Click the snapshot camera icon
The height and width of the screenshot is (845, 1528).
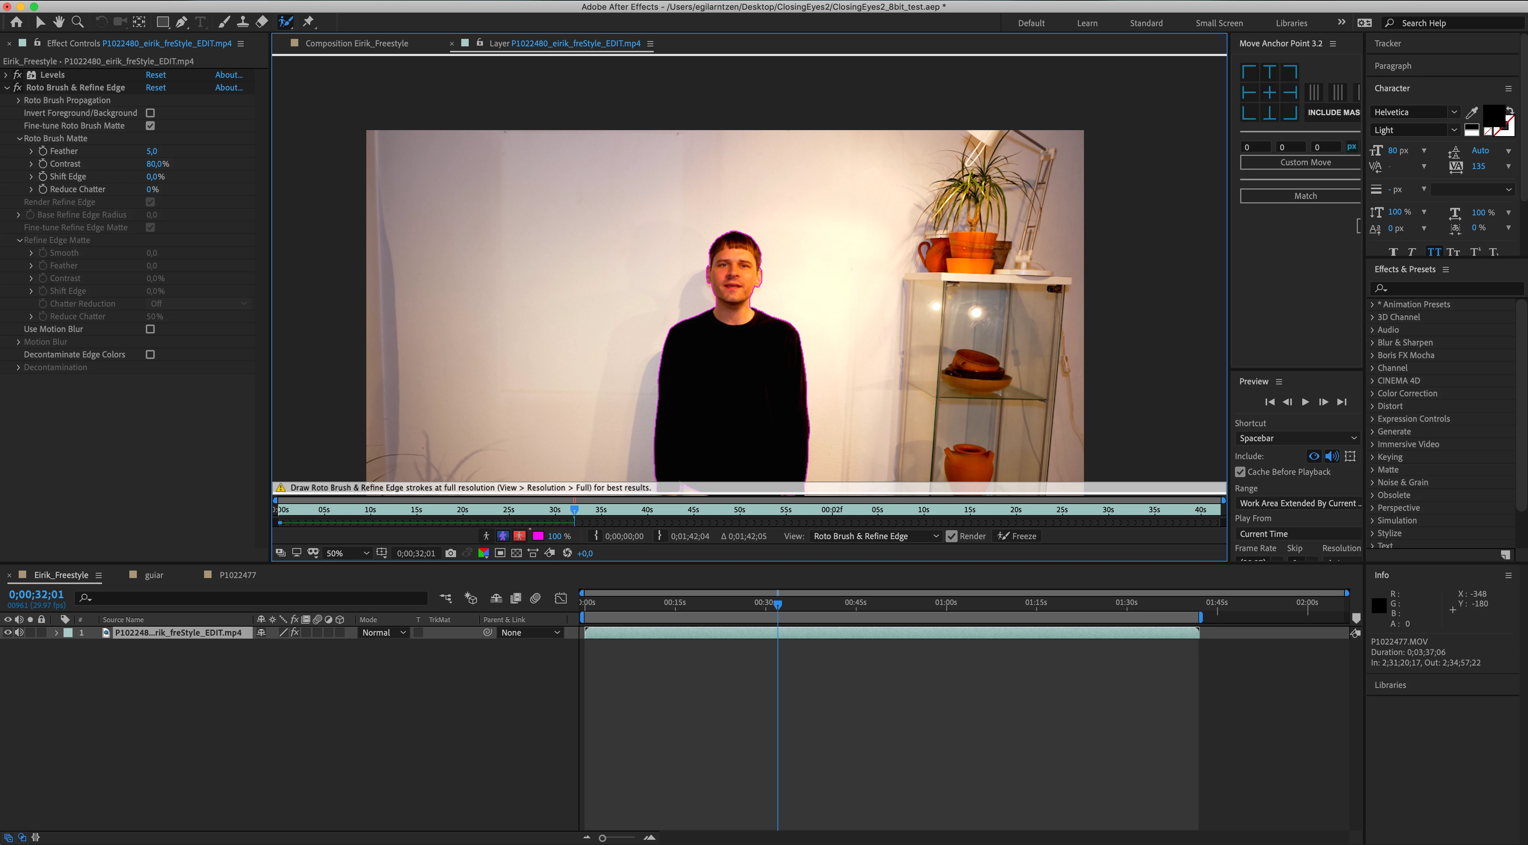click(451, 553)
